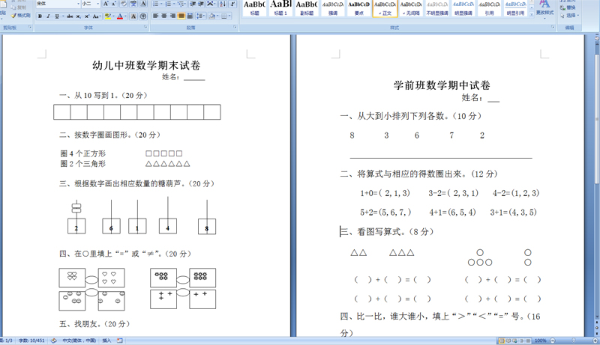The height and width of the screenshot is (345, 600).
Task: Open underline style dropdown arrow
Action: [63, 16]
